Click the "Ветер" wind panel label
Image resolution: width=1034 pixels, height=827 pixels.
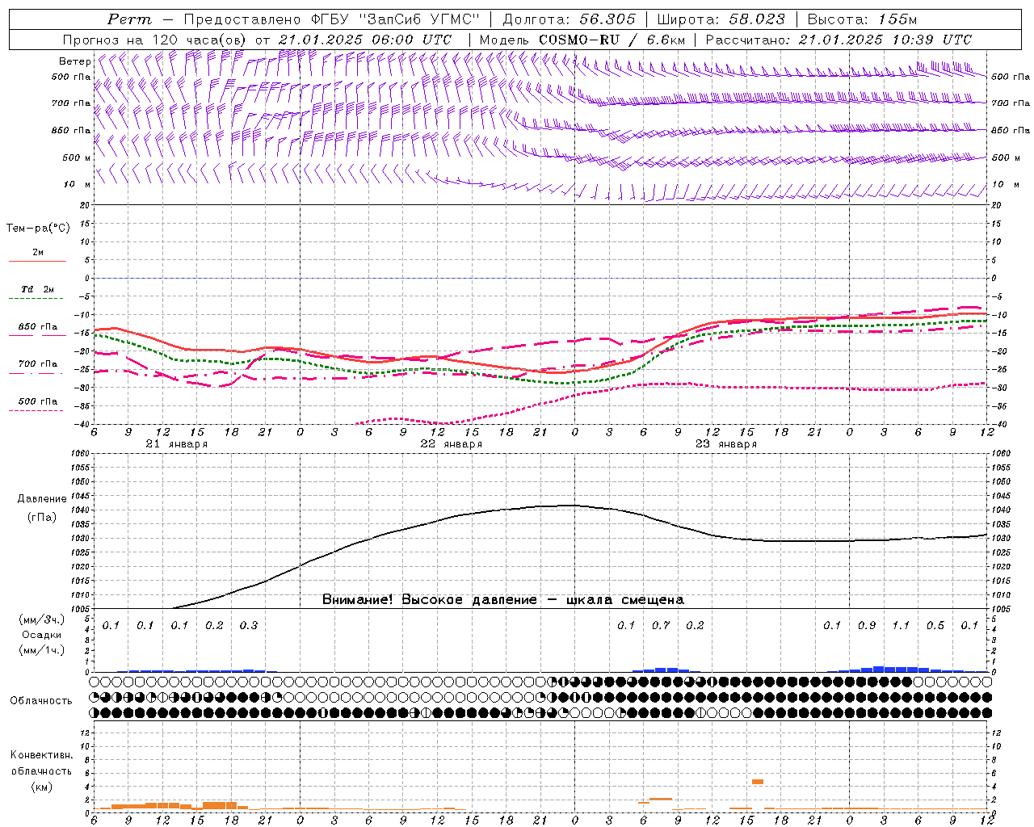pyautogui.click(x=75, y=61)
